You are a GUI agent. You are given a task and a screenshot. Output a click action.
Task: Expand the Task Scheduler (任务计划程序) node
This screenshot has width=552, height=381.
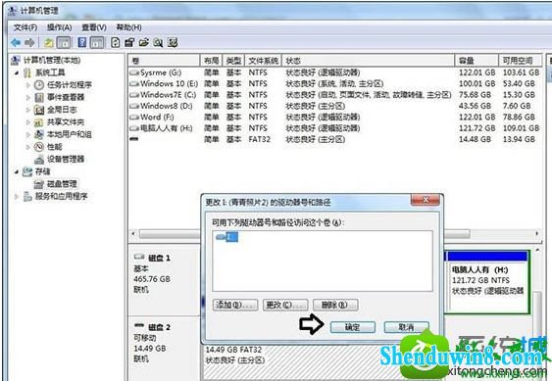click(x=28, y=85)
